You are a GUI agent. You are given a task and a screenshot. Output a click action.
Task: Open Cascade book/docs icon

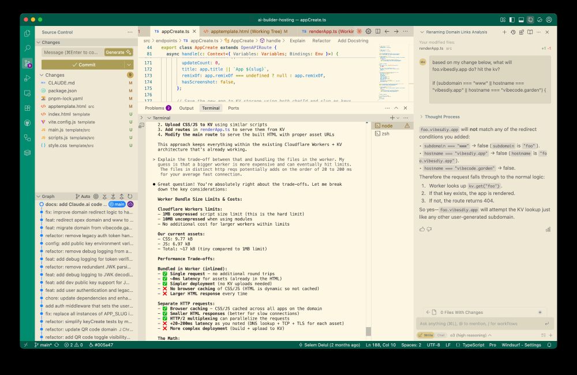(530, 32)
